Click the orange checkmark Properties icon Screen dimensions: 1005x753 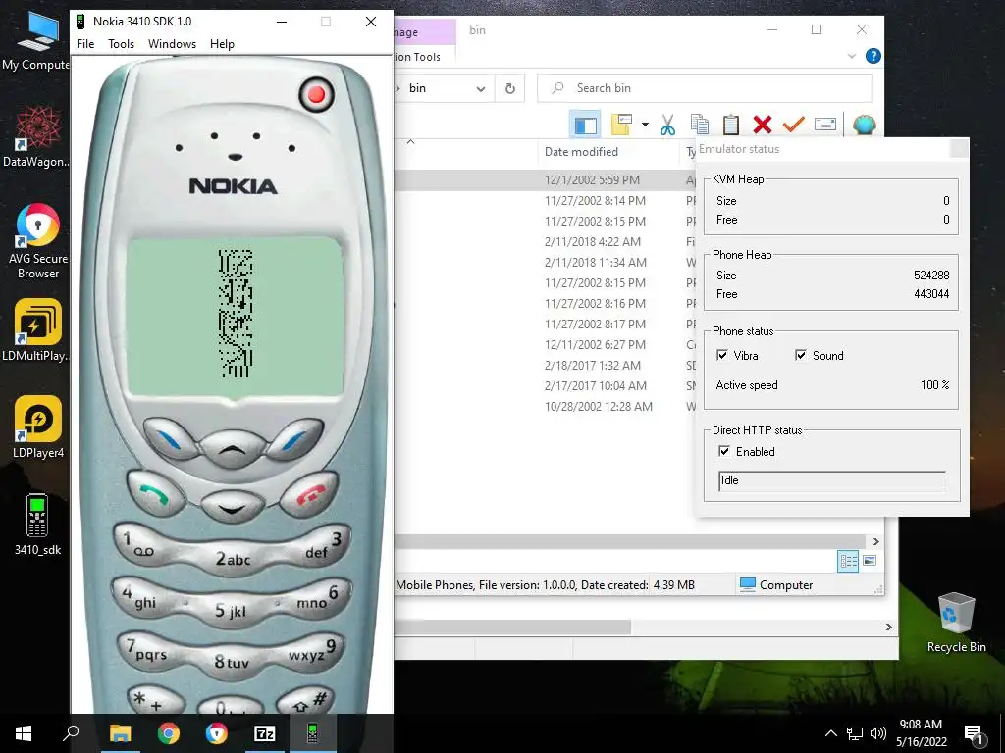[x=793, y=123]
